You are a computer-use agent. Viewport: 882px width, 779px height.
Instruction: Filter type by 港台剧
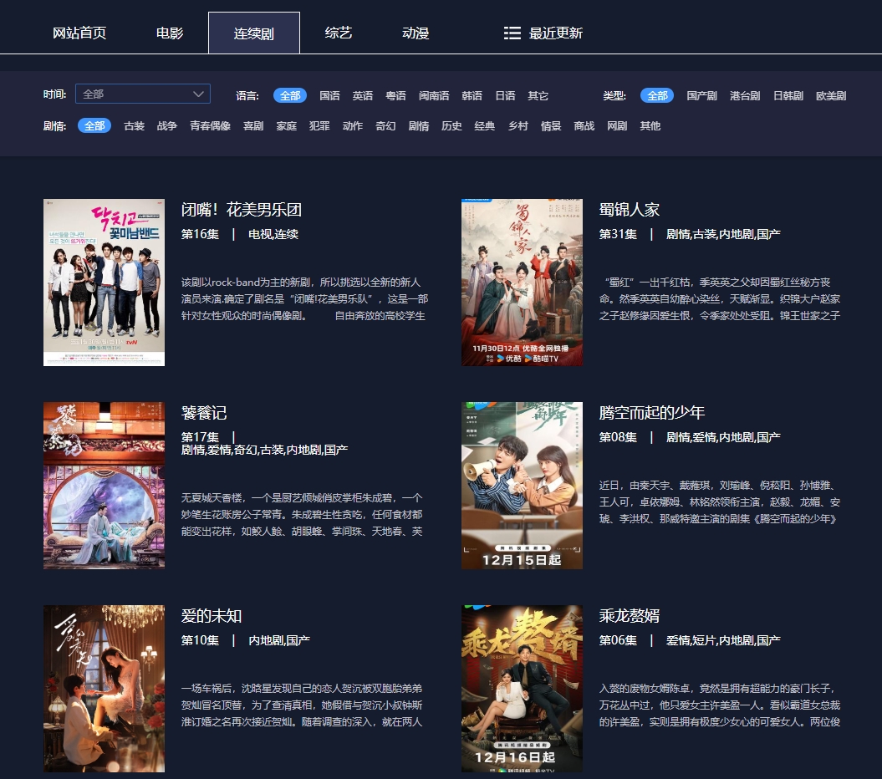pyautogui.click(x=746, y=95)
